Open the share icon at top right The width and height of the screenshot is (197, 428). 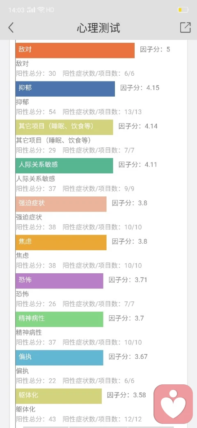(185, 28)
